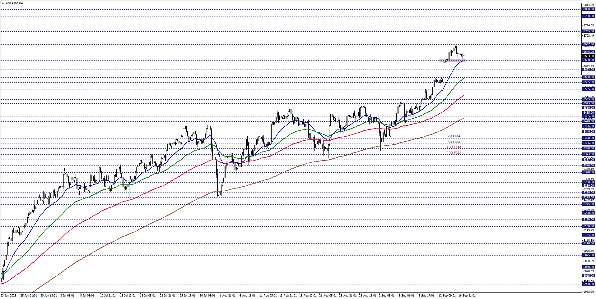
Task: Click the 5990.00 price level label
Action: point(589,284)
